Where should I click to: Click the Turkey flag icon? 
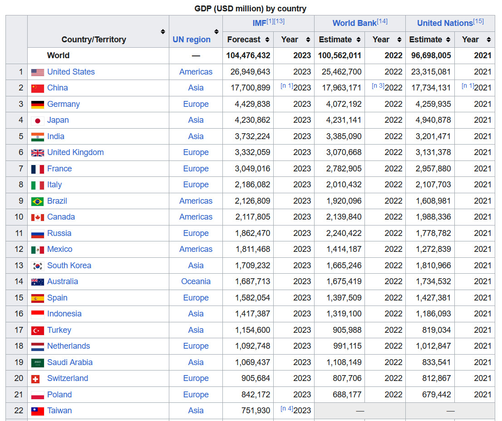click(x=37, y=331)
